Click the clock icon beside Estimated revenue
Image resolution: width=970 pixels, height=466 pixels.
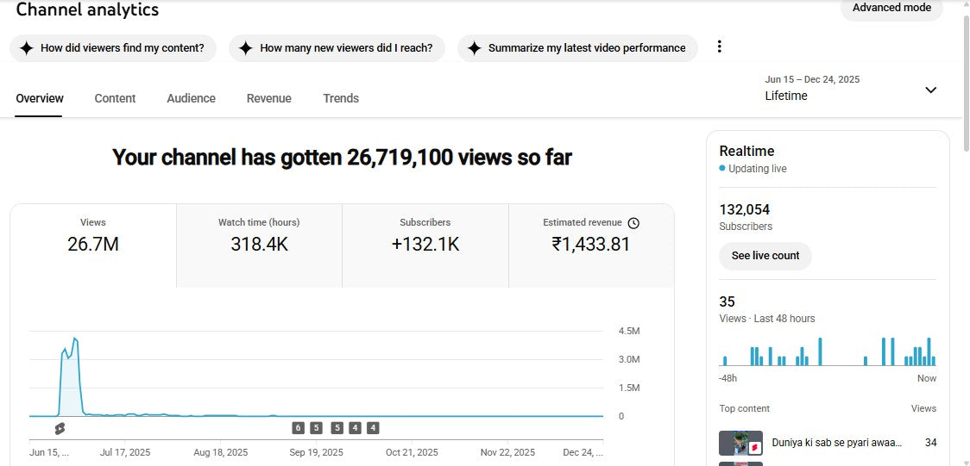tap(633, 223)
